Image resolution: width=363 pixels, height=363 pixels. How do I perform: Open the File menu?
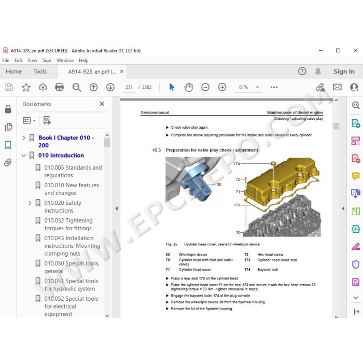coord(6,61)
